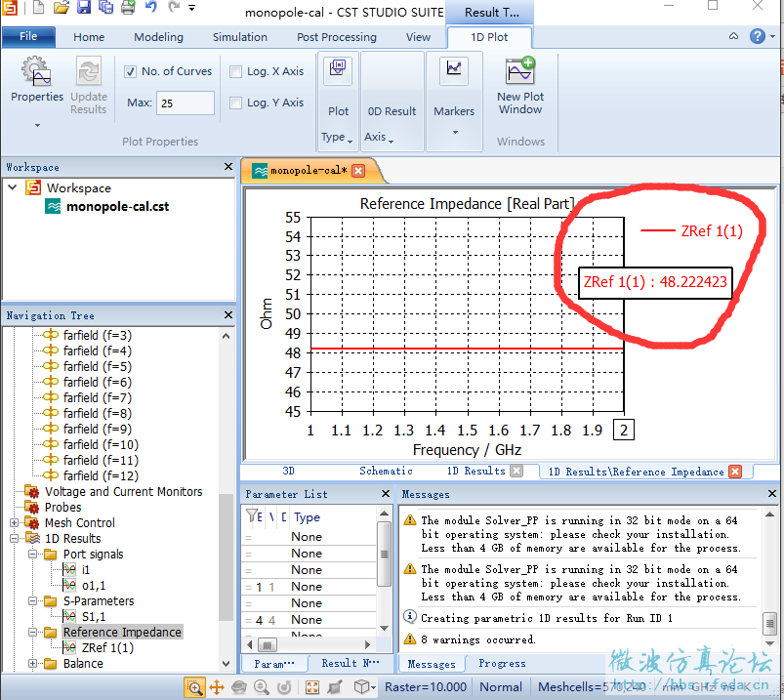The width and height of the screenshot is (784, 700).
Task: Expand the Mesh Control tree node
Action: (14, 523)
